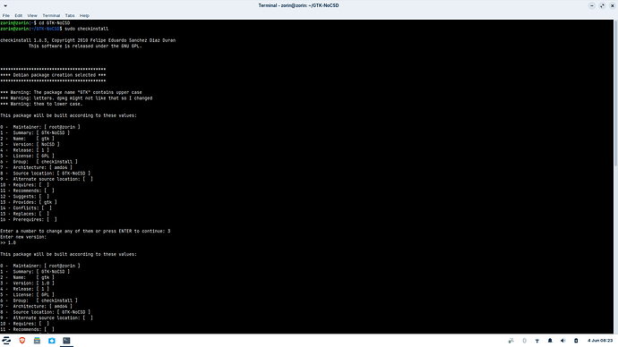Click the Terminal window title text
Viewport: 618px width, 347px height.
point(298,5)
